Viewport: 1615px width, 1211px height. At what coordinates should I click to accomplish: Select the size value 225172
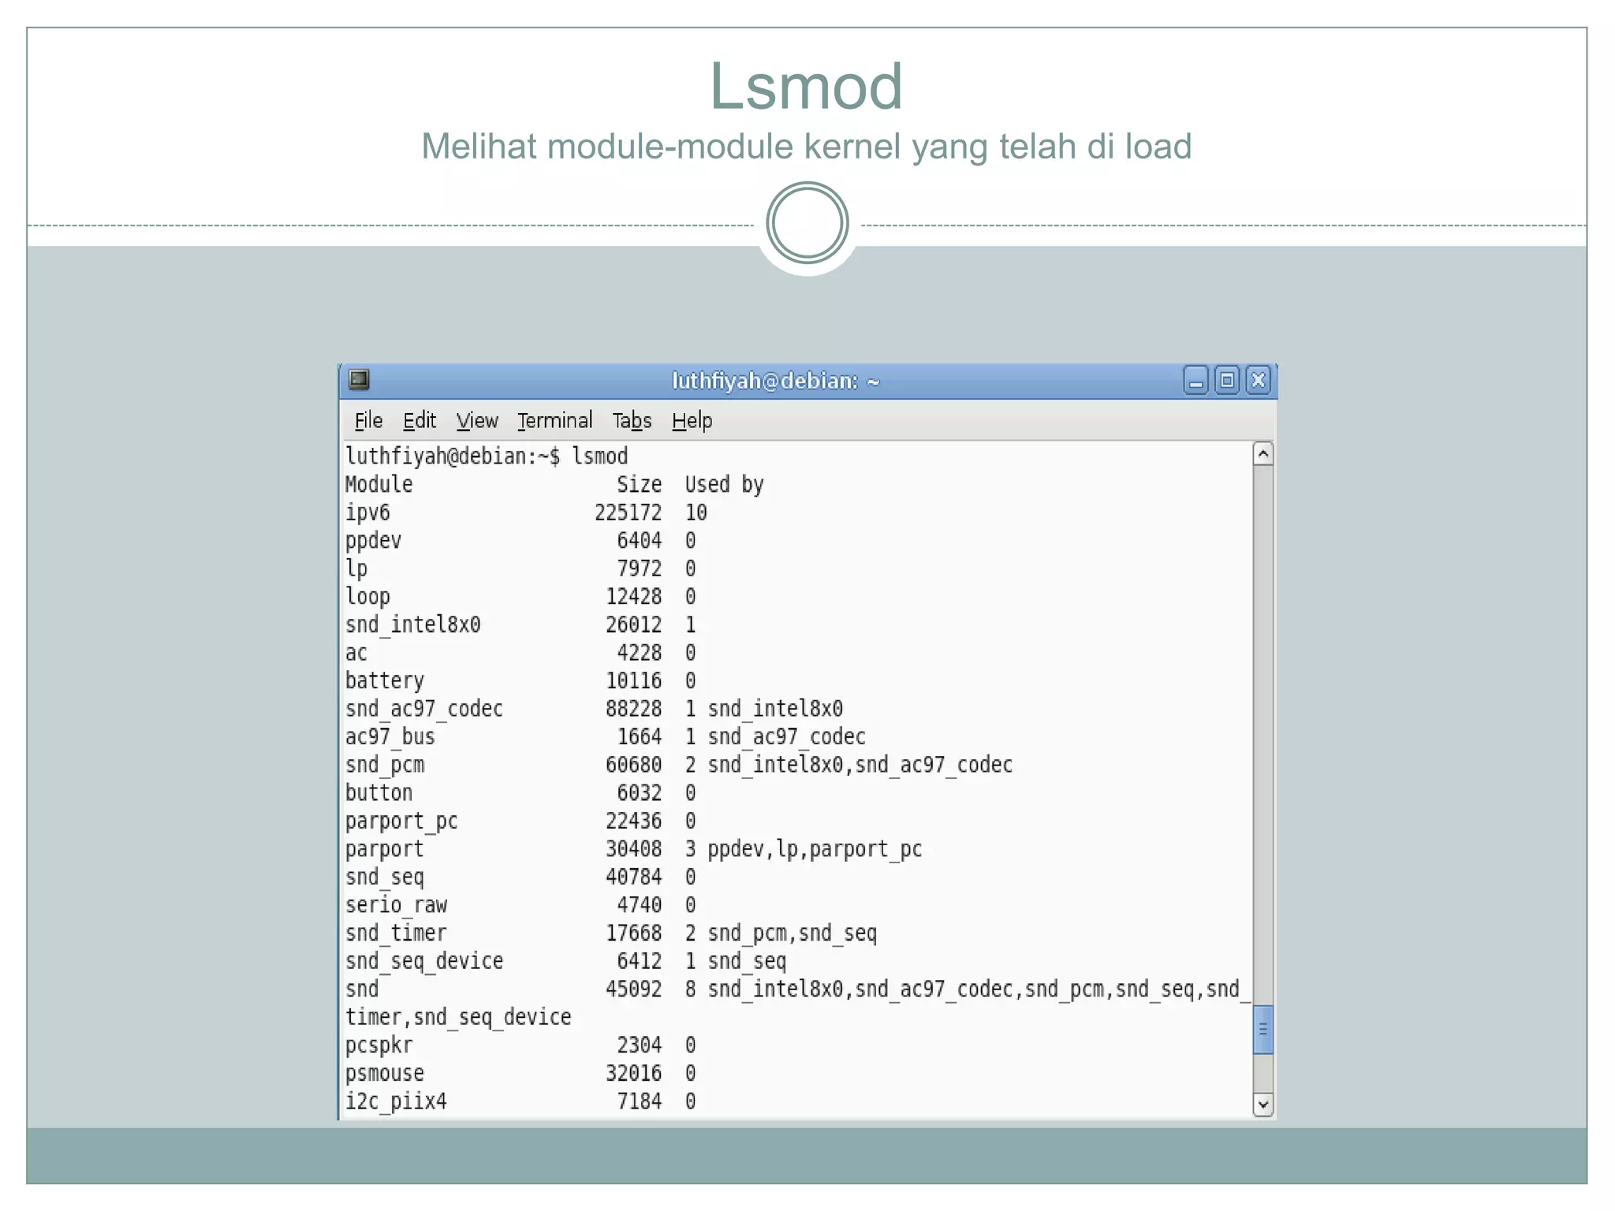[x=628, y=512]
